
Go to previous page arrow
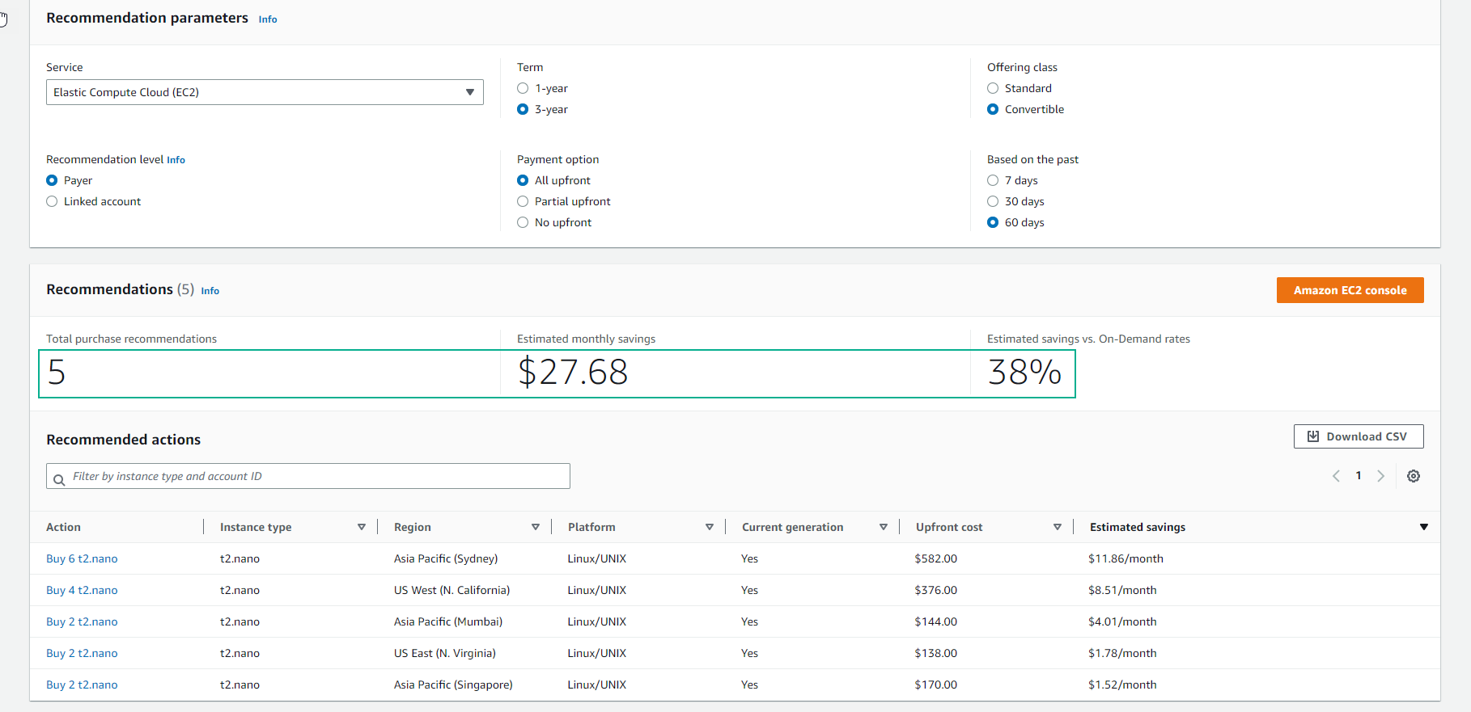pyautogui.click(x=1336, y=476)
